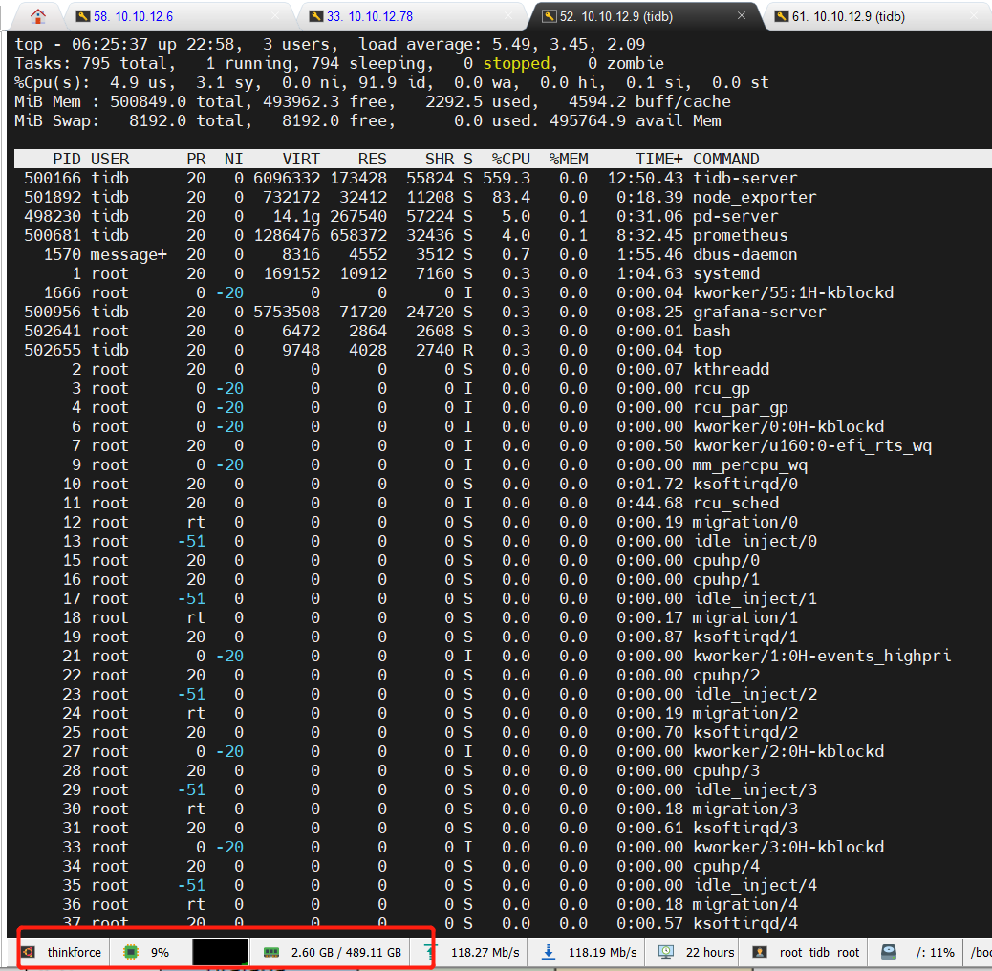Click the rcu_sched process name

[736, 503]
